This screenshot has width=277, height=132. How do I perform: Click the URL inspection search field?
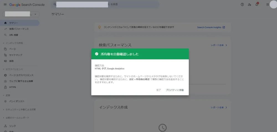point(105,4)
